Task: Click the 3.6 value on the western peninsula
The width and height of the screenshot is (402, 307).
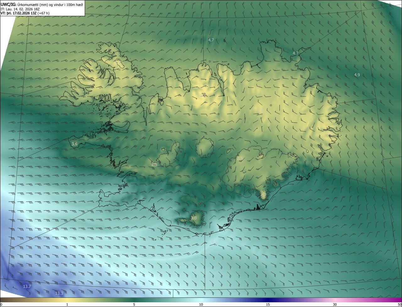Action: pos(74,144)
